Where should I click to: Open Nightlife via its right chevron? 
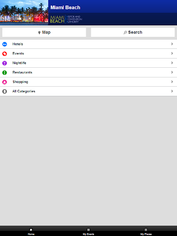172,63
